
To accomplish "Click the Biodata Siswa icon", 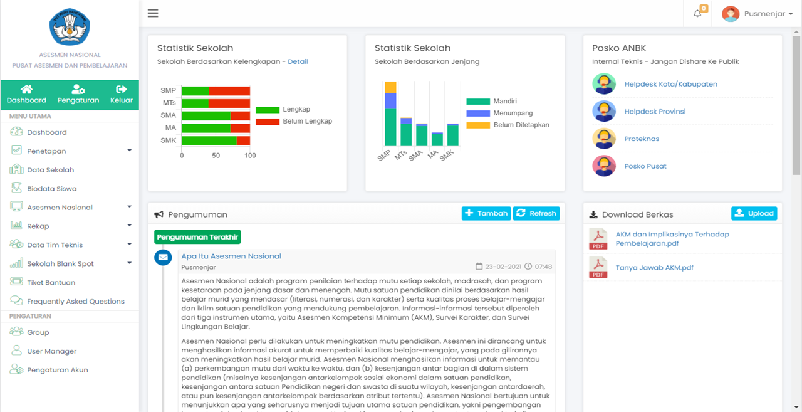I will (x=17, y=188).
